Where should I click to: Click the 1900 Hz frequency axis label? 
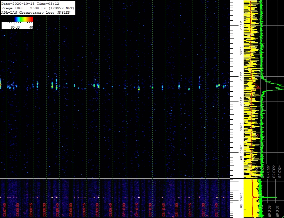coord(241,152)
